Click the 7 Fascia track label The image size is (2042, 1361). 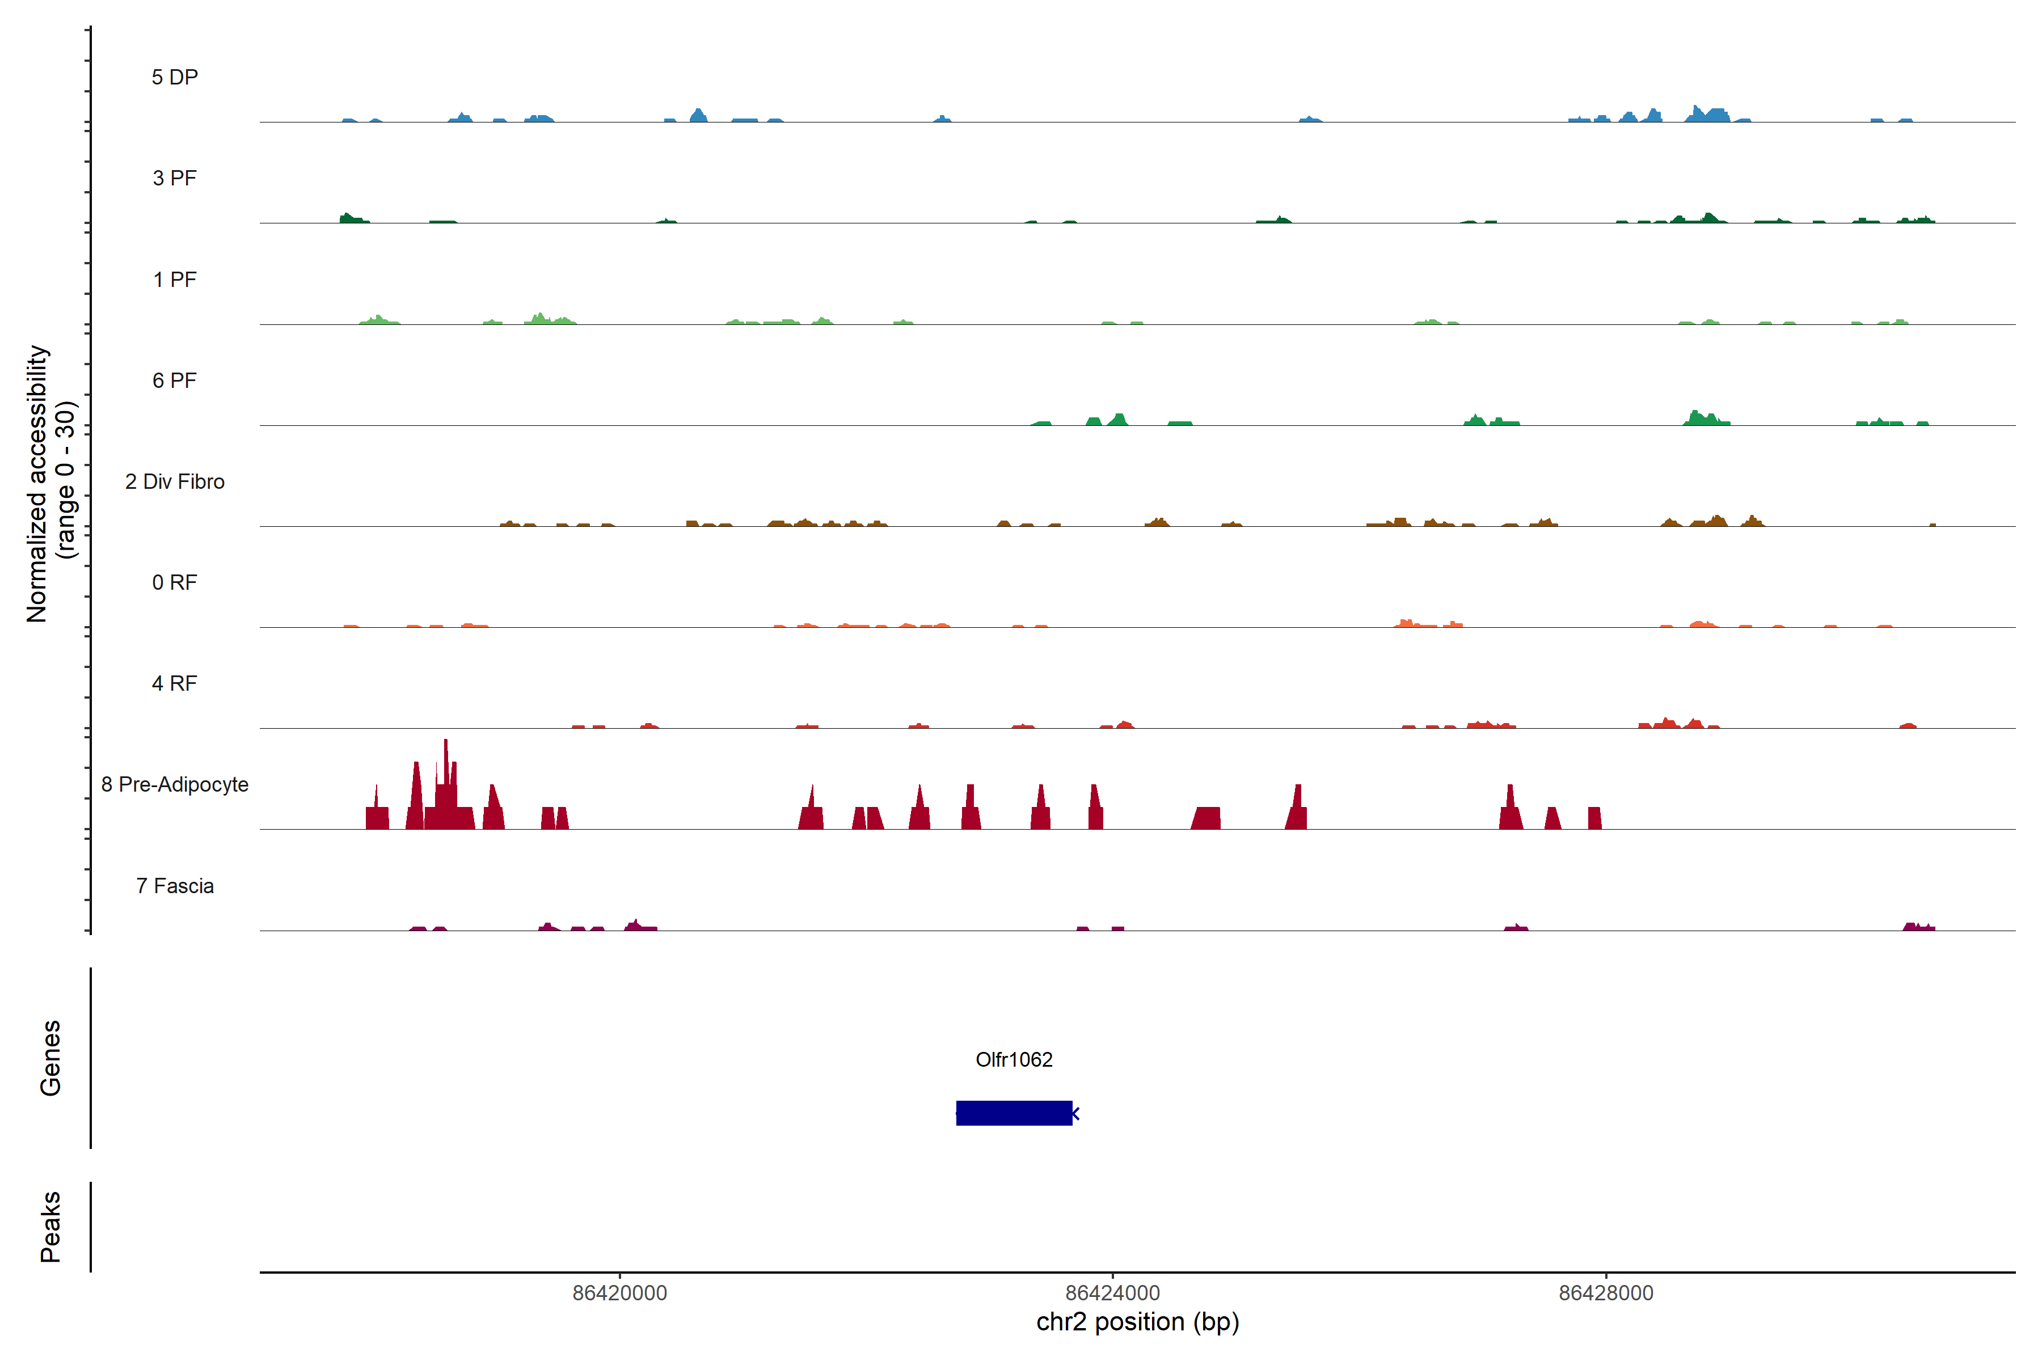point(175,885)
